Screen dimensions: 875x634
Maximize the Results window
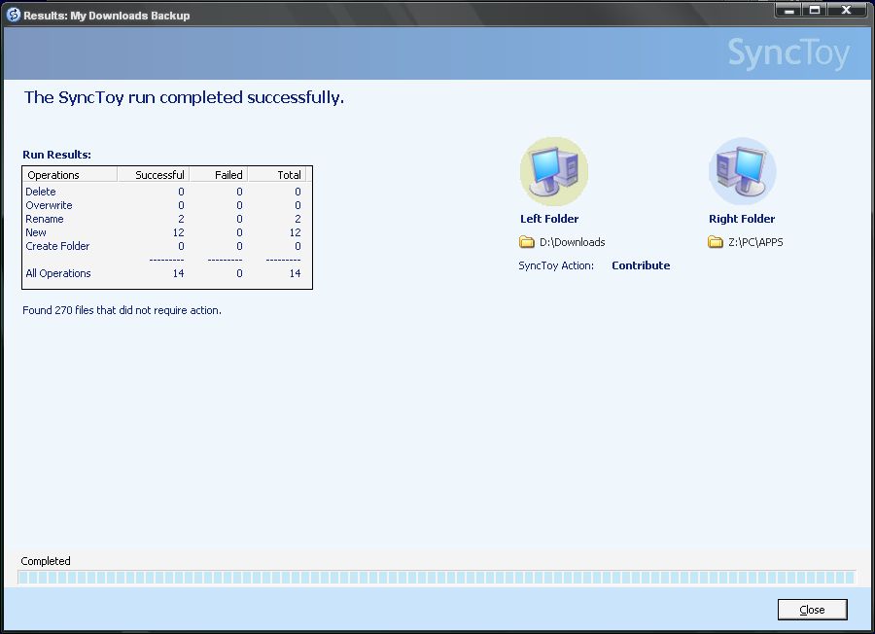coord(815,10)
